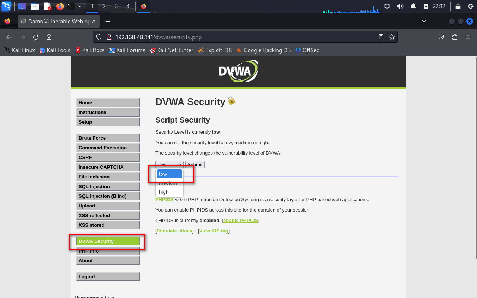Click the lock screen icon

click(x=458, y=6)
